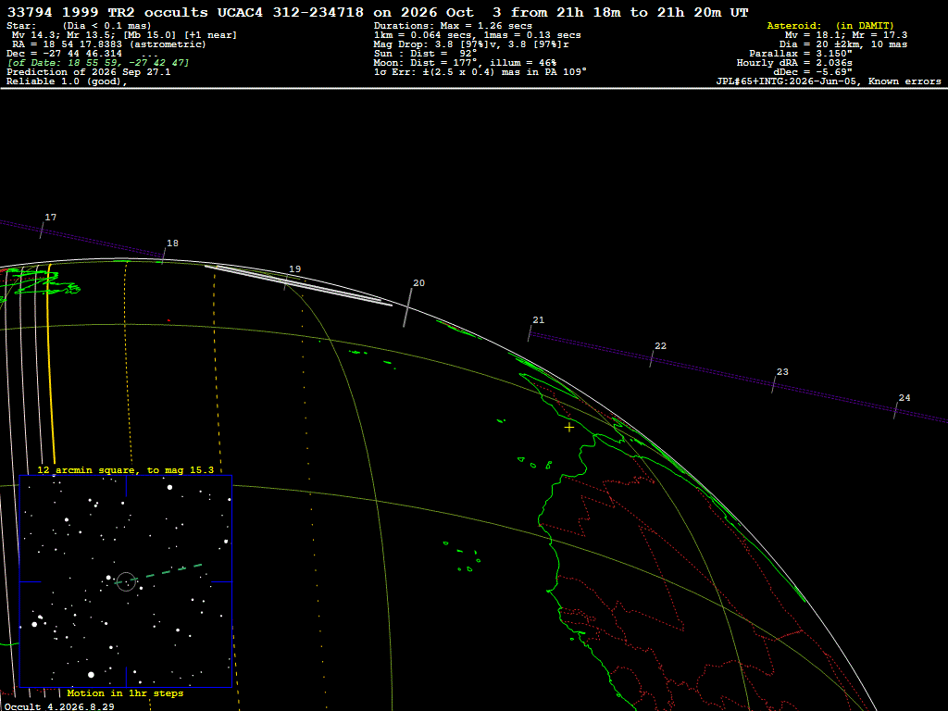Image resolution: width=948 pixels, height=711 pixels.
Task: Click the star finder chart thumbnail
Action: (x=126, y=581)
